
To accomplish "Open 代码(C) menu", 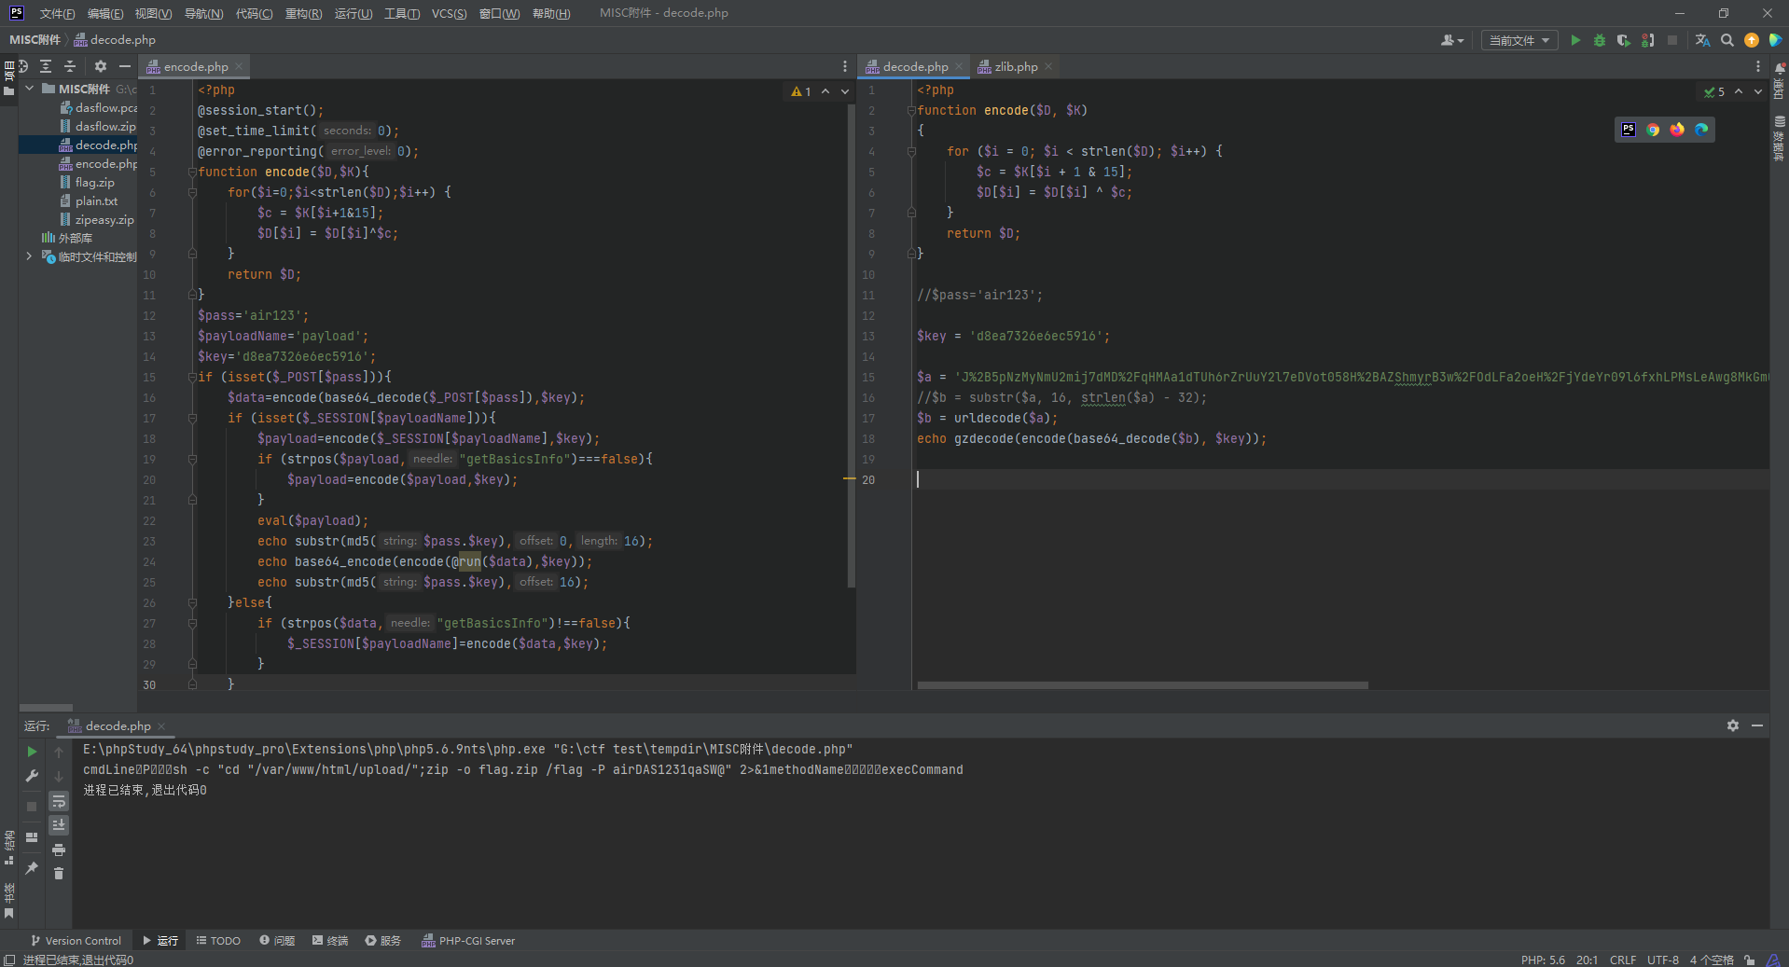I will (x=254, y=13).
